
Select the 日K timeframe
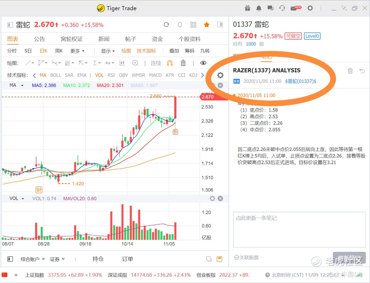43,51
